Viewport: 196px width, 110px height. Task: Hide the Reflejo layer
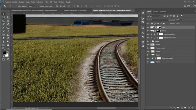click(148, 31)
